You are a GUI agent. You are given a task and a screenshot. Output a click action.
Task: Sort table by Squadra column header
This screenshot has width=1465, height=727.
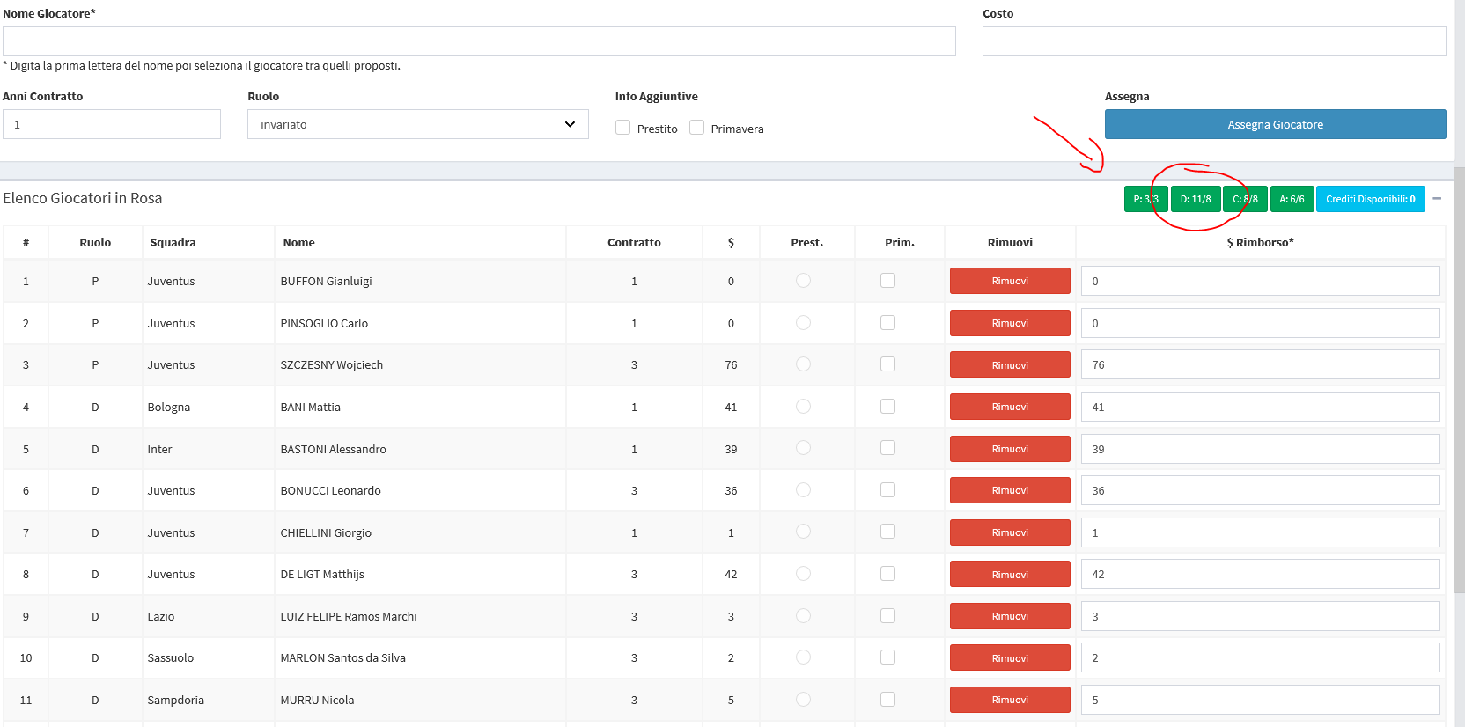pyautogui.click(x=173, y=243)
